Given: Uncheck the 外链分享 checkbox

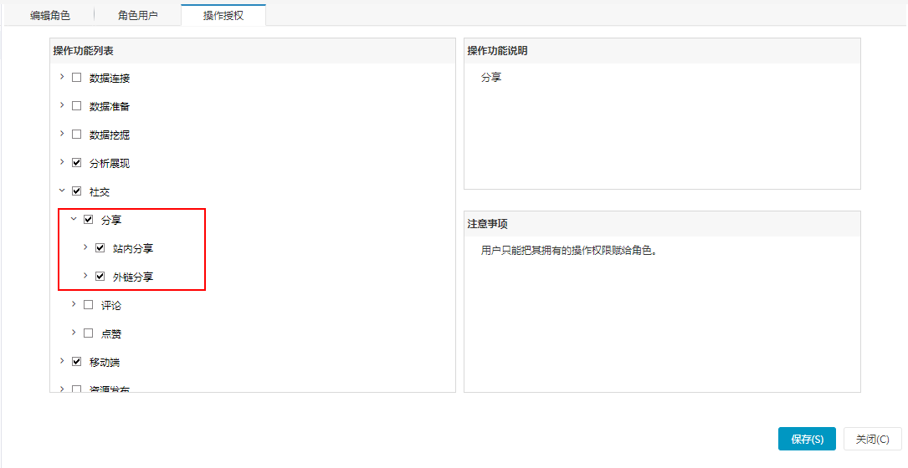Looking at the screenshot, I should tap(100, 277).
